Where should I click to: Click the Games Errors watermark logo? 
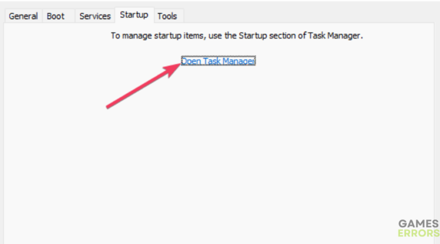[418, 227]
